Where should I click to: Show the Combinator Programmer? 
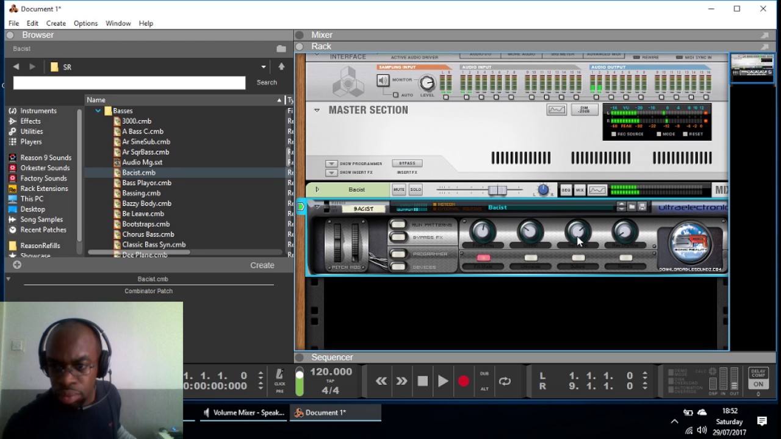[x=398, y=254]
